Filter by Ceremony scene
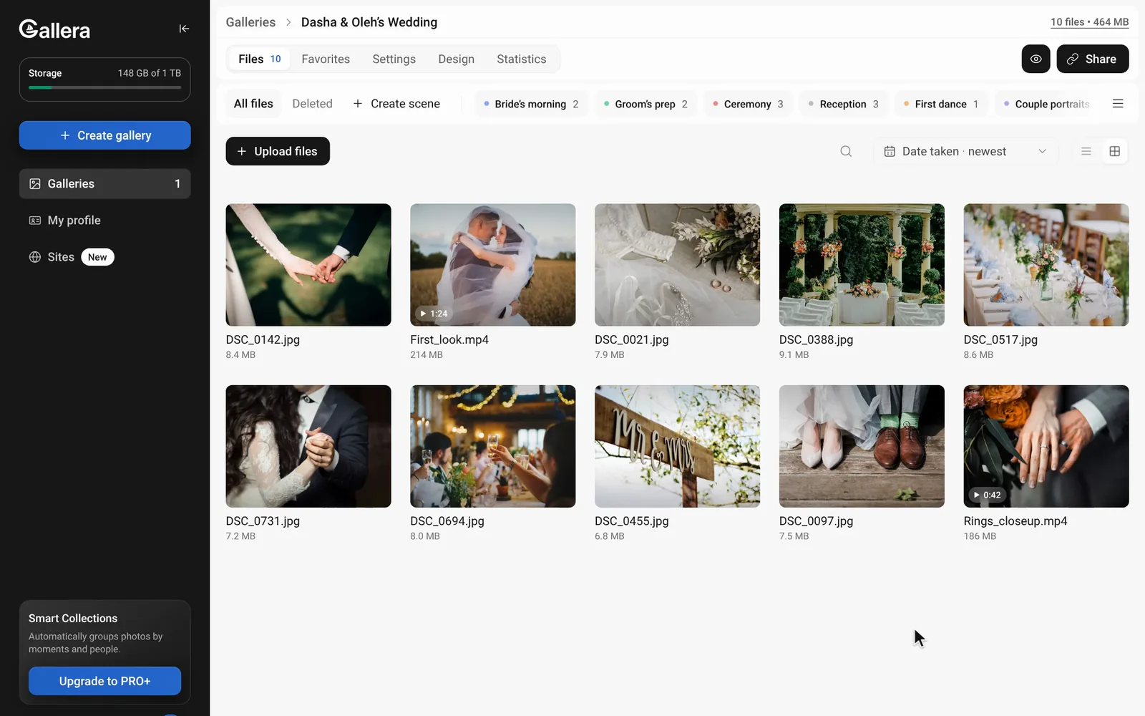Viewport: 1145px width, 716px height. 748,104
